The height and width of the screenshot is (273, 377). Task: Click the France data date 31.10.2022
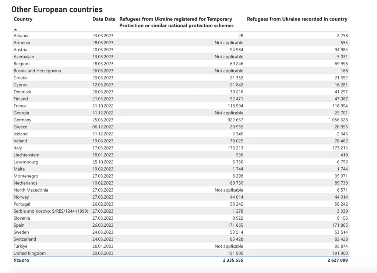(x=103, y=106)
